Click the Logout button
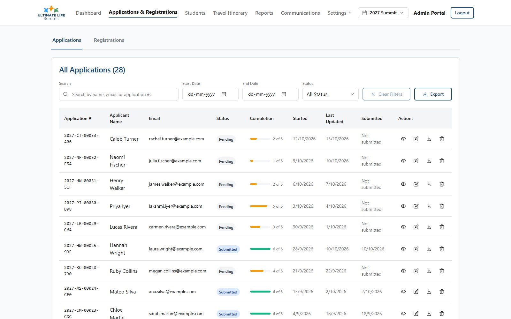 click(x=462, y=13)
